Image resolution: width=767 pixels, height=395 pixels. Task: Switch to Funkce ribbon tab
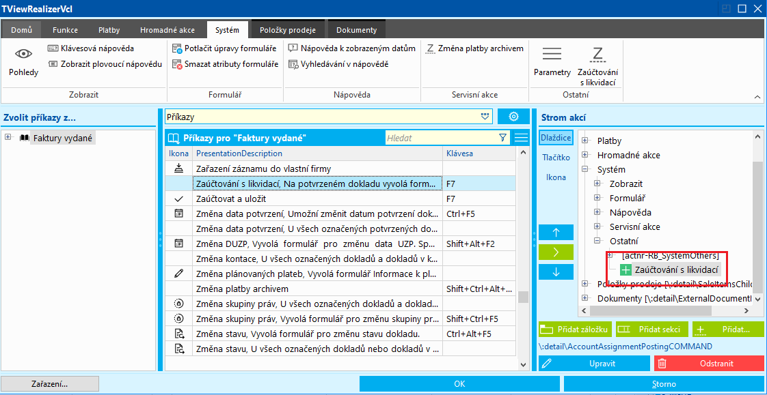[65, 30]
